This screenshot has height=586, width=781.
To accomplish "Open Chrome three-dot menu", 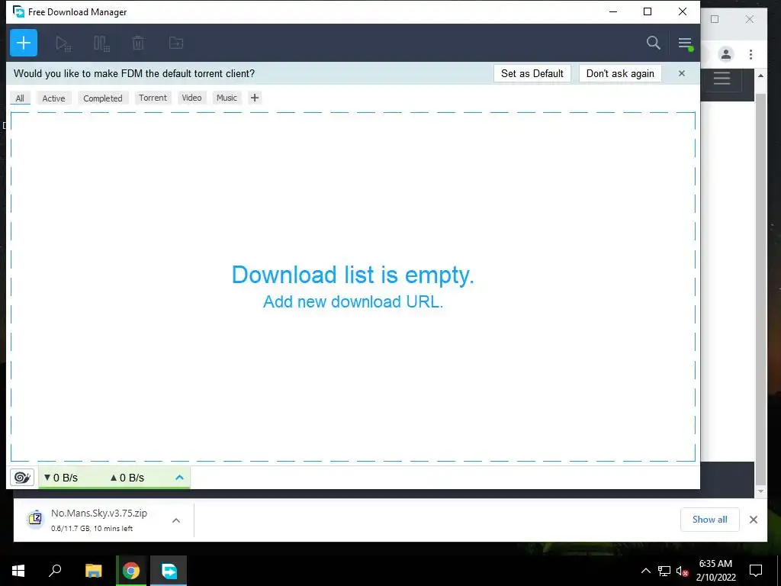I will click(x=750, y=54).
